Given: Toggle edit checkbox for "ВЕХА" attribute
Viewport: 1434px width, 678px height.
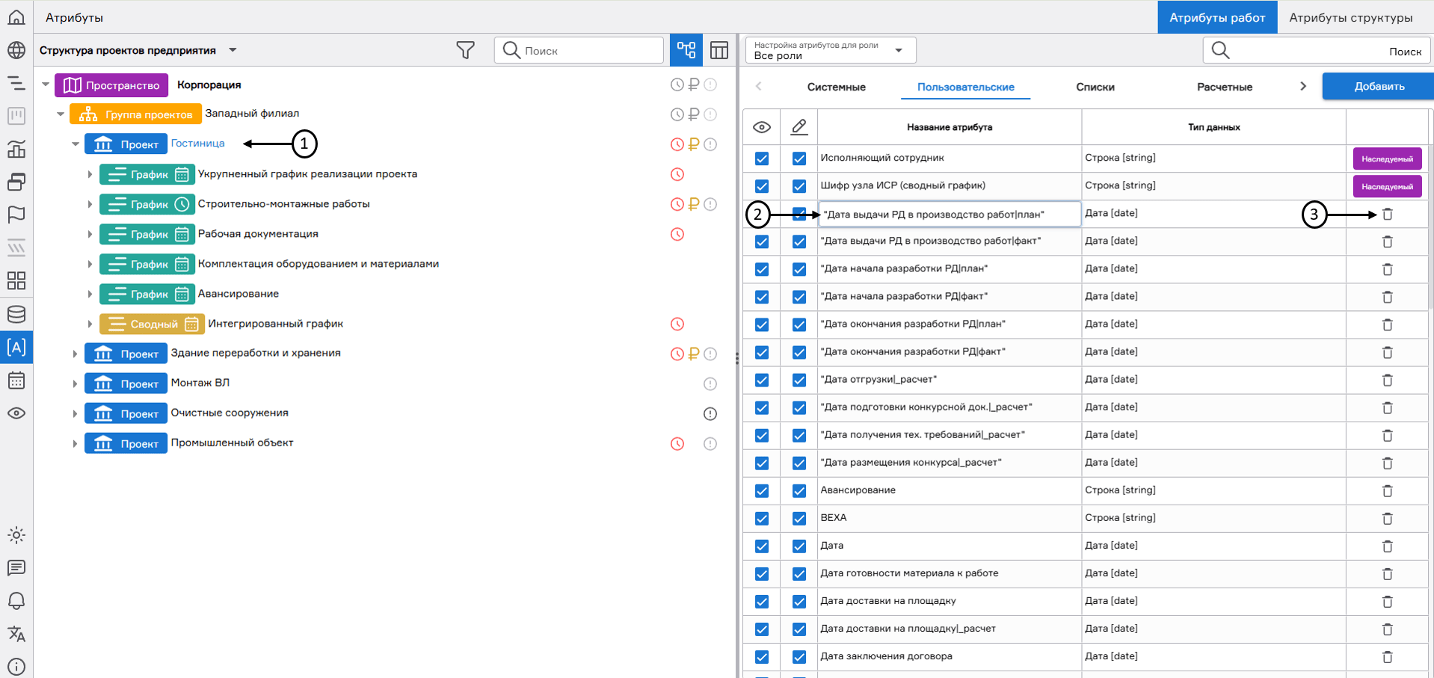Looking at the screenshot, I should (x=798, y=518).
